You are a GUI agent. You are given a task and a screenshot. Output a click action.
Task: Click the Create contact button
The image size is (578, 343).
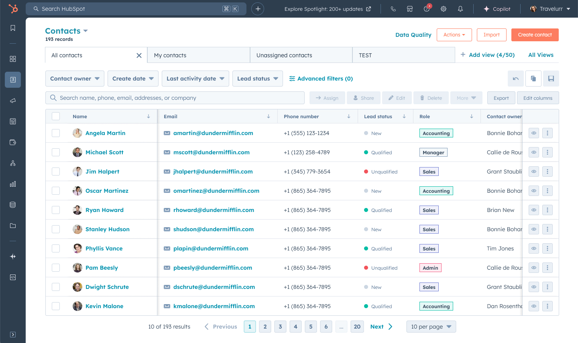coord(535,35)
